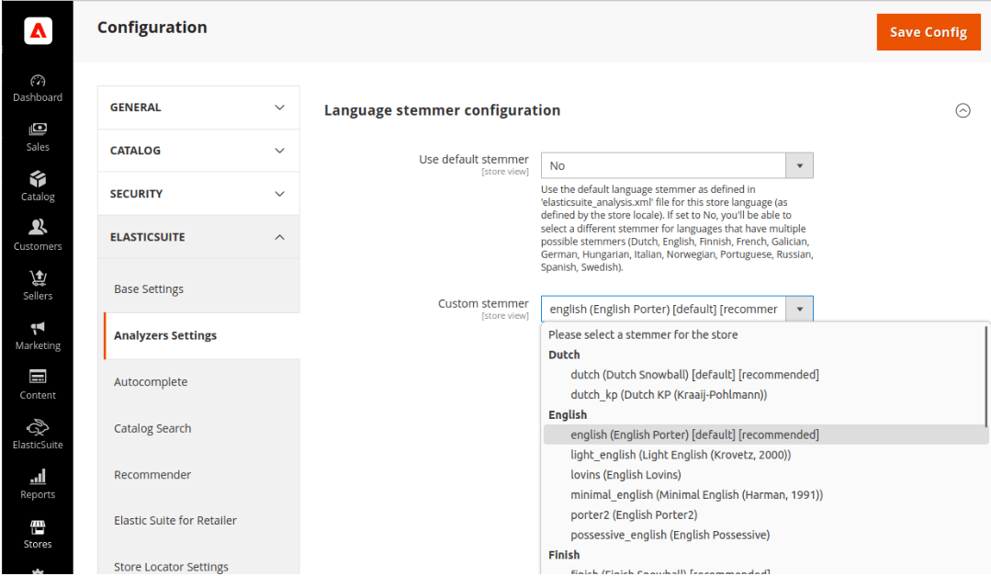The width and height of the screenshot is (991, 576).
Task: Click the Save Config button
Action: coord(928,32)
